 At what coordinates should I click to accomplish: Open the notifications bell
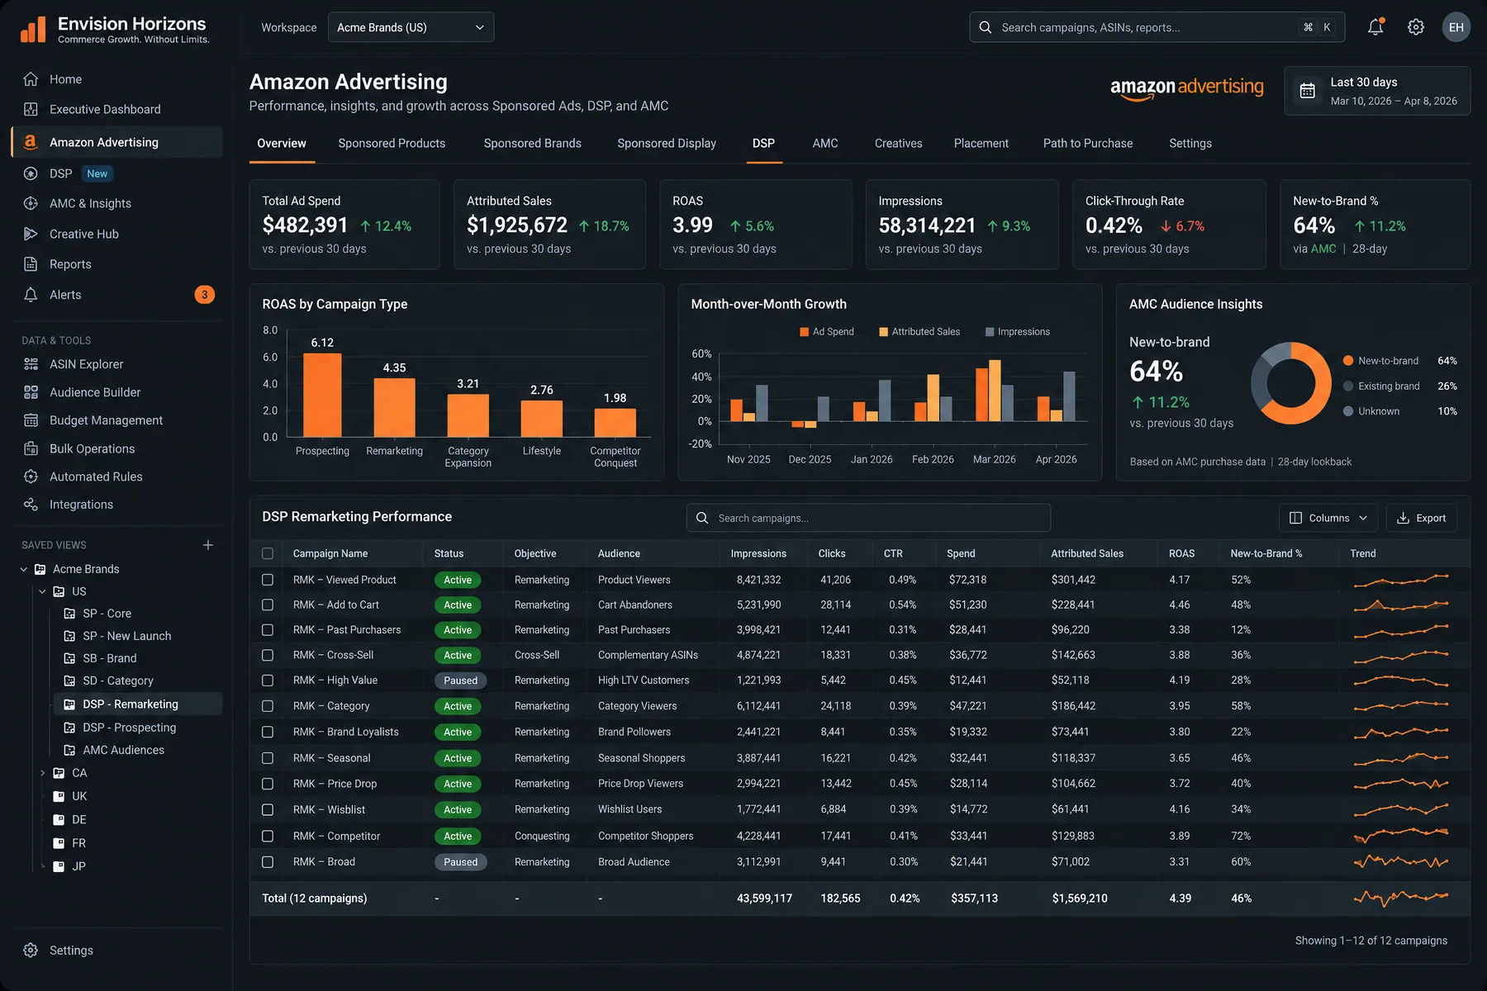[1375, 27]
